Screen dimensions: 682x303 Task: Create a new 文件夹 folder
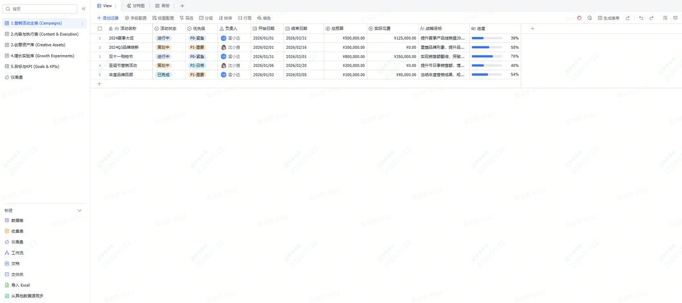click(x=14, y=274)
